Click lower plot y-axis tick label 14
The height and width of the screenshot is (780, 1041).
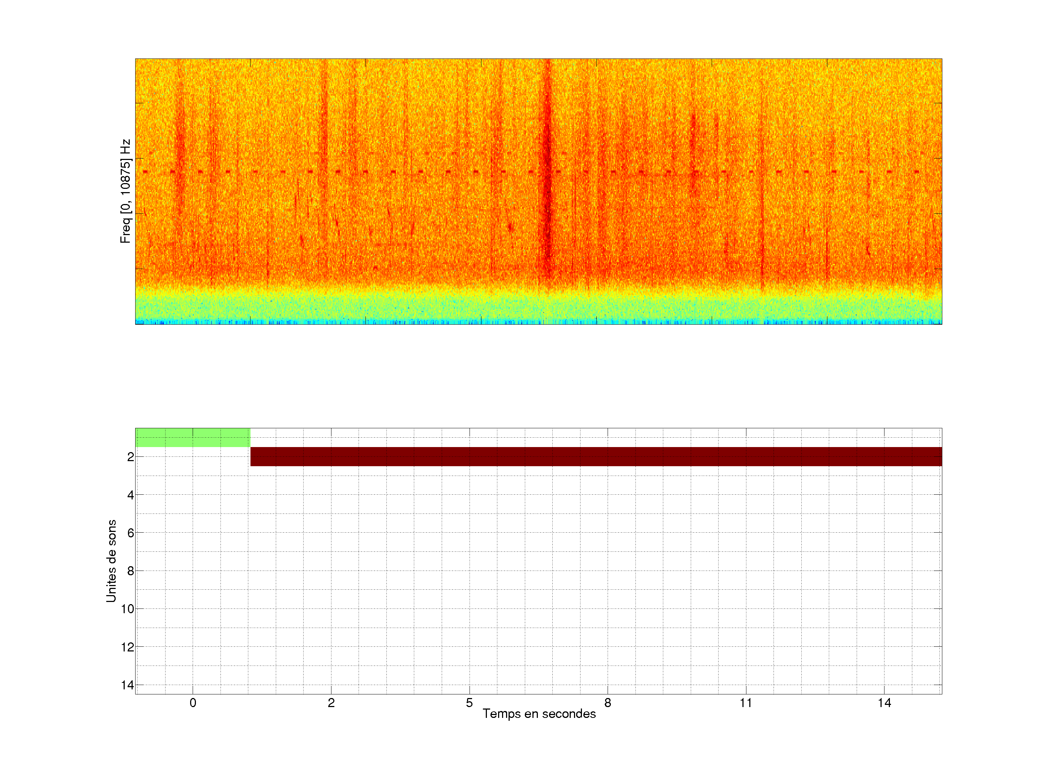[128, 685]
